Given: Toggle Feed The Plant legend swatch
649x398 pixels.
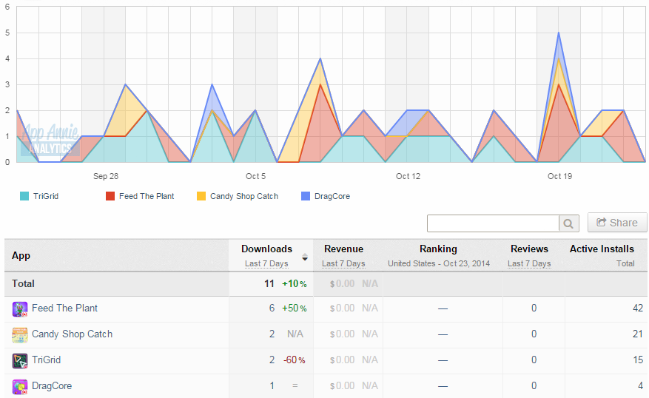Looking at the screenshot, I should point(110,196).
